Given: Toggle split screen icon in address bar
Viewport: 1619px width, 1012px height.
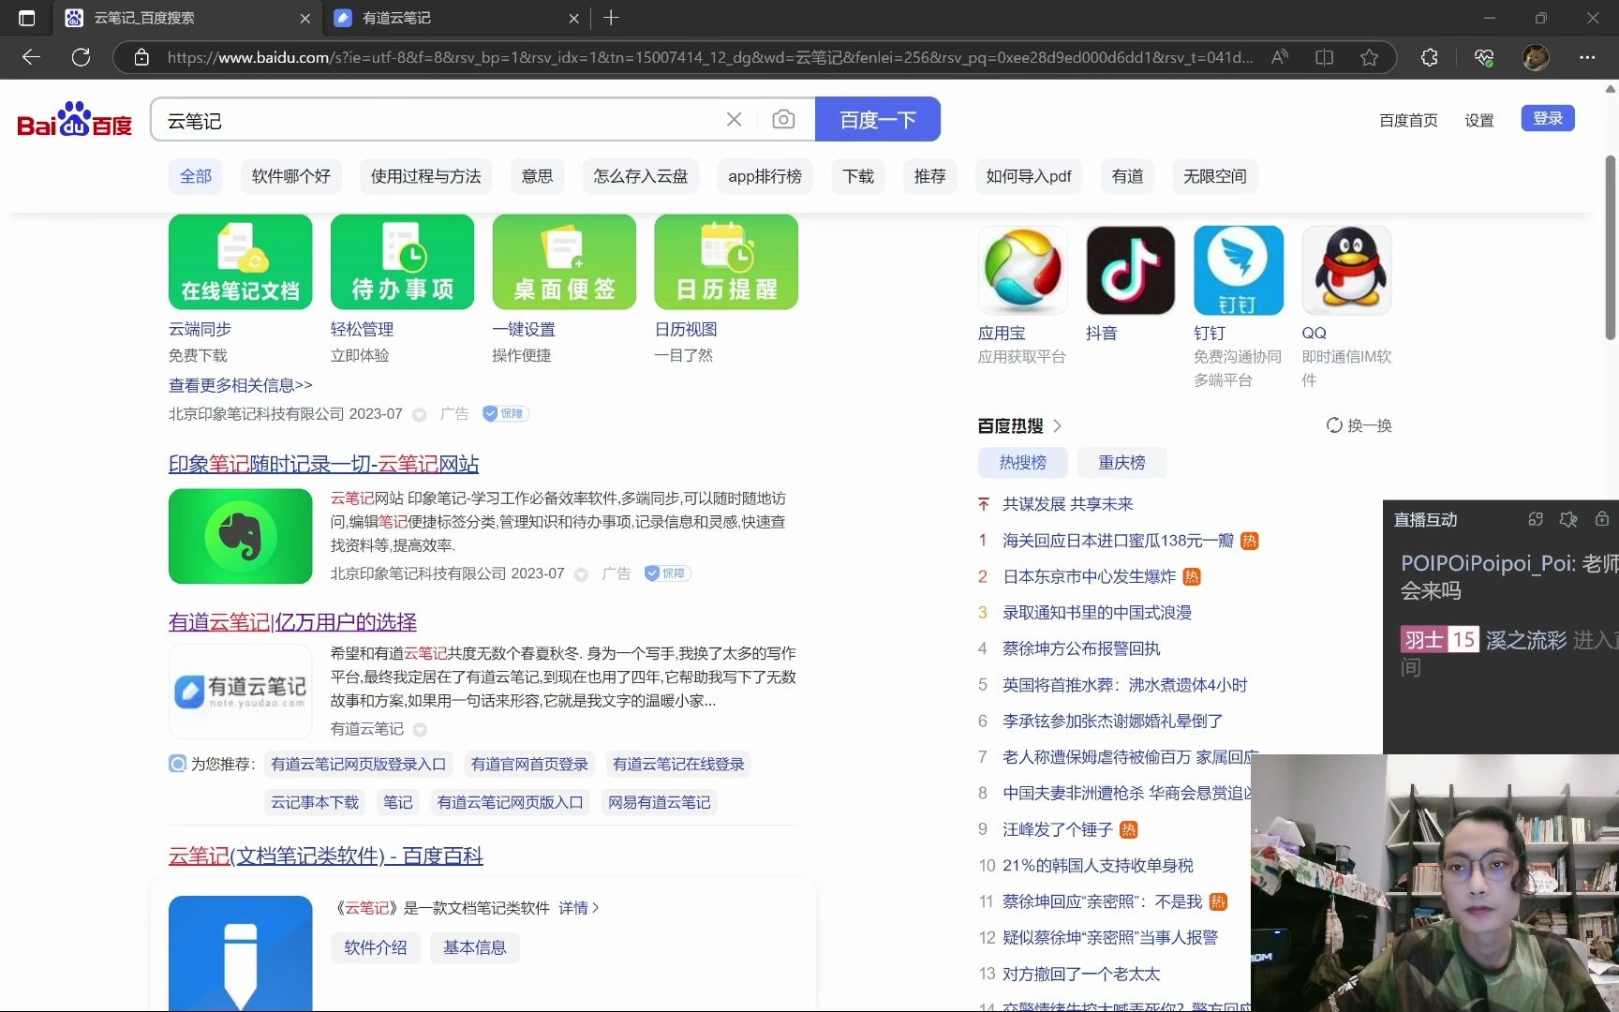Looking at the screenshot, I should 1324,57.
